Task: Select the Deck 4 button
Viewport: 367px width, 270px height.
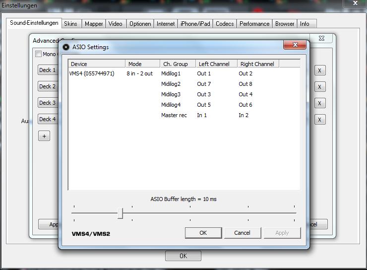Action: point(48,119)
